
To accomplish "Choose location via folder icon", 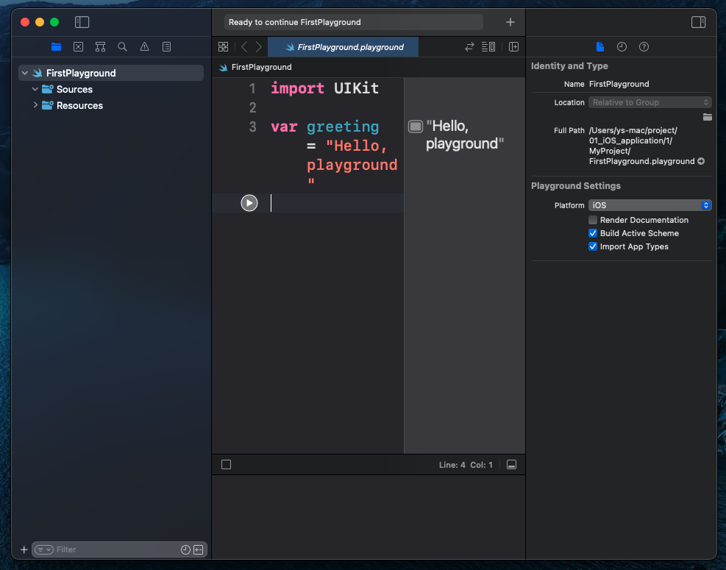I will pos(707,117).
